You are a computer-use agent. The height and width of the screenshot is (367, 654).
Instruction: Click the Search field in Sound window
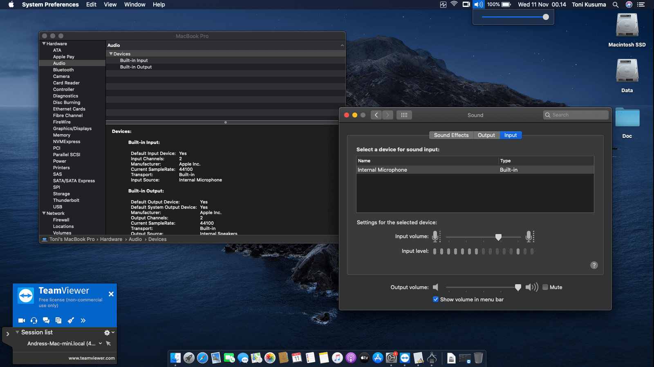(576, 115)
